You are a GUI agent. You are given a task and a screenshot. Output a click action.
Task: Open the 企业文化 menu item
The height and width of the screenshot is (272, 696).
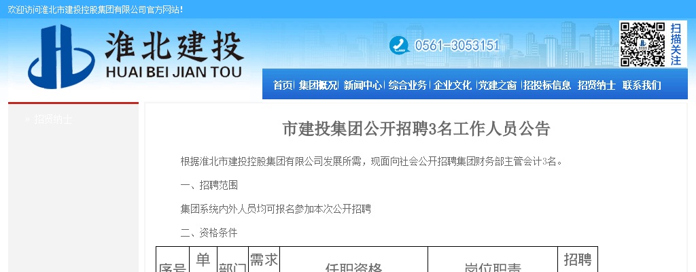(x=452, y=85)
